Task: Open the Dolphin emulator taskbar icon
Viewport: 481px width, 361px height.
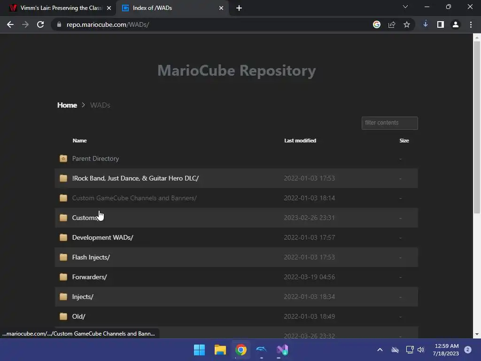Action: 261,350
